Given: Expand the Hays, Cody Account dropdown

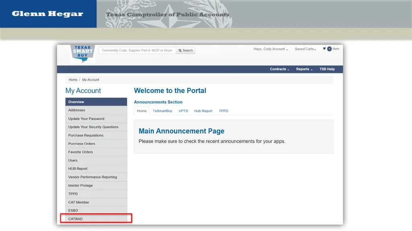Looking at the screenshot, I should click(x=271, y=49).
